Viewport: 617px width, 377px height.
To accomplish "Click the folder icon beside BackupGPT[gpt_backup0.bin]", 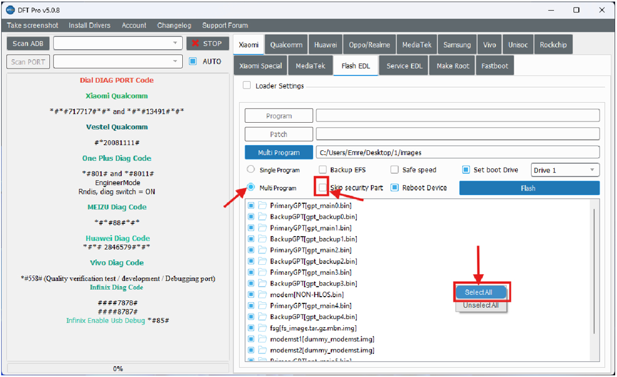I will click(263, 216).
